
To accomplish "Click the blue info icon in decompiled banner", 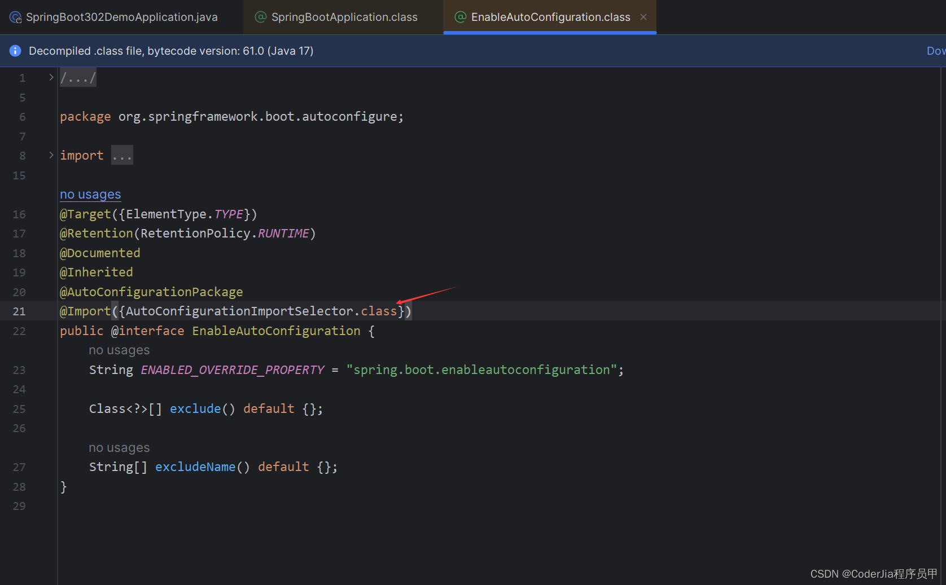I will click(15, 51).
